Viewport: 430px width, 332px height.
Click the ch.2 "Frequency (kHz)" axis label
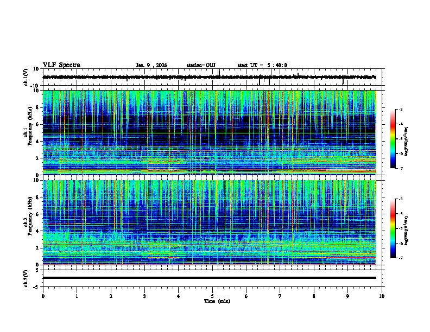30,216
